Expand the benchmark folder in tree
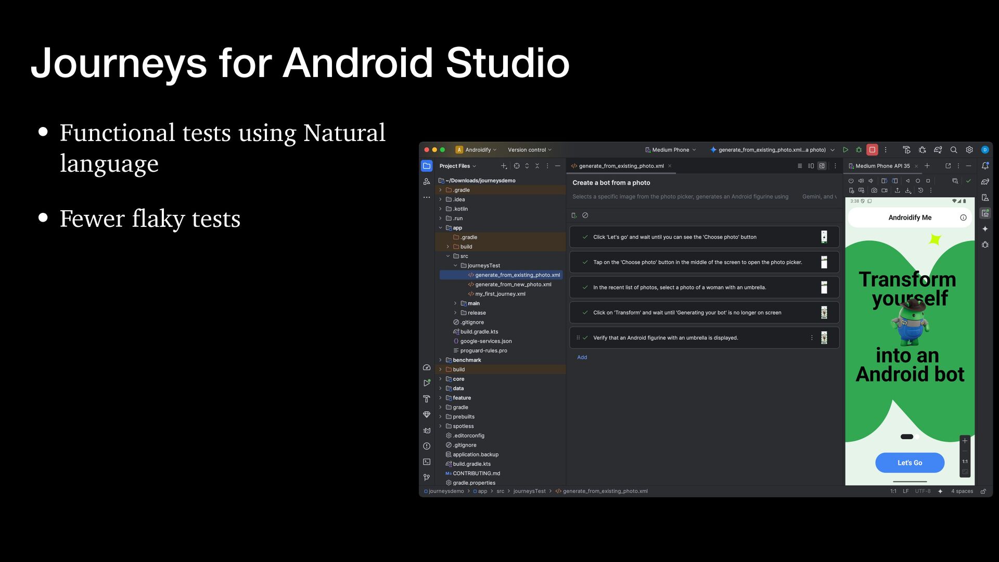The height and width of the screenshot is (562, 999). 441,360
